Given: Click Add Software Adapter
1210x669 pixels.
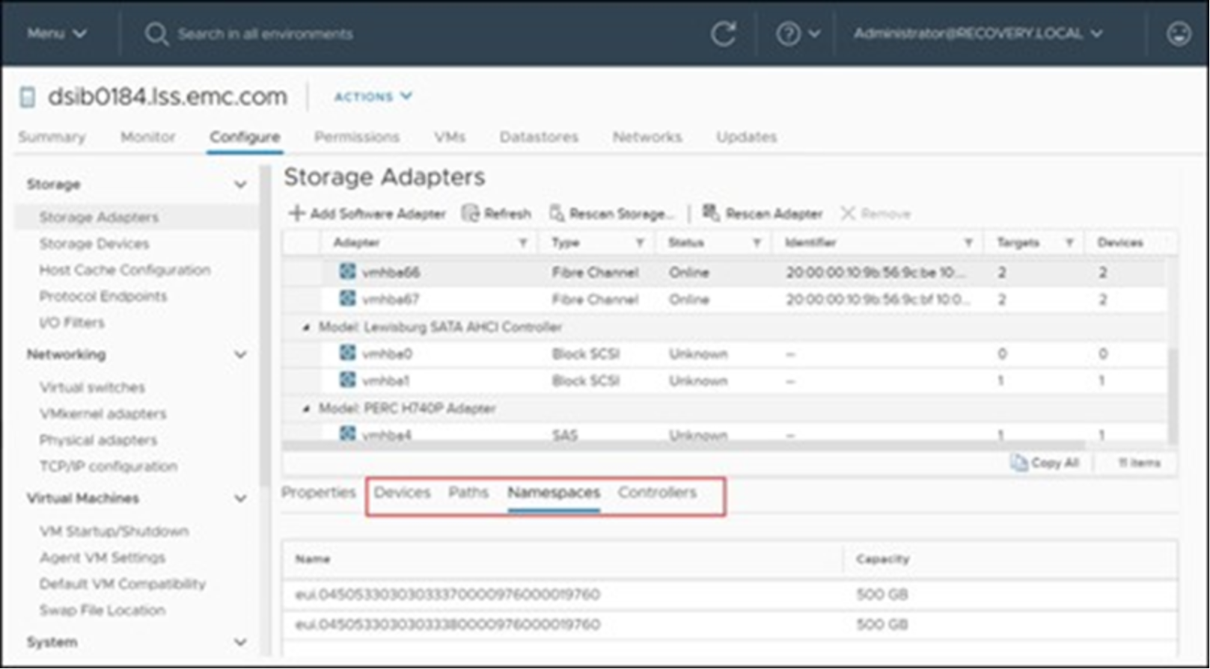Looking at the screenshot, I should pyautogui.click(x=367, y=214).
